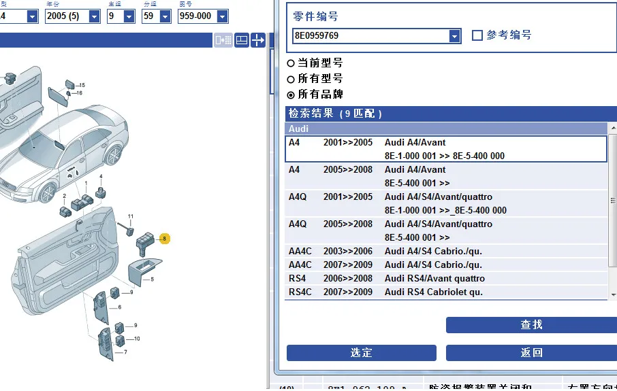This screenshot has width=617, height=391.
Task: Click callout number 11 in diagram
Action: tap(131, 216)
